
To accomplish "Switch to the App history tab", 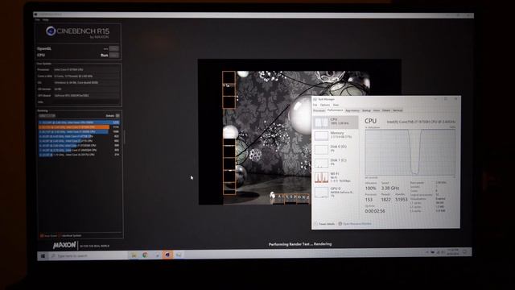I will [352, 110].
